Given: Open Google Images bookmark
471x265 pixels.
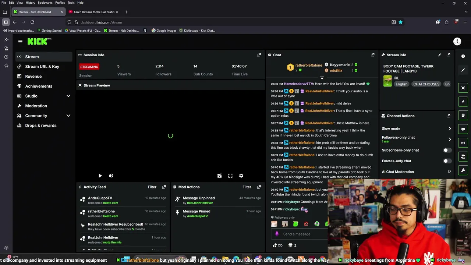Looking at the screenshot, I should pyautogui.click(x=164, y=31).
